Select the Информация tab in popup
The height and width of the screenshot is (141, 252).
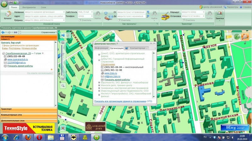[x=101, y=48]
